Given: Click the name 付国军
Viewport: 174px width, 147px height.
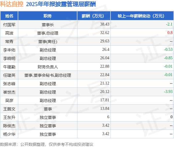Looking at the screenshot, I should pyautogui.click(x=9, y=25).
